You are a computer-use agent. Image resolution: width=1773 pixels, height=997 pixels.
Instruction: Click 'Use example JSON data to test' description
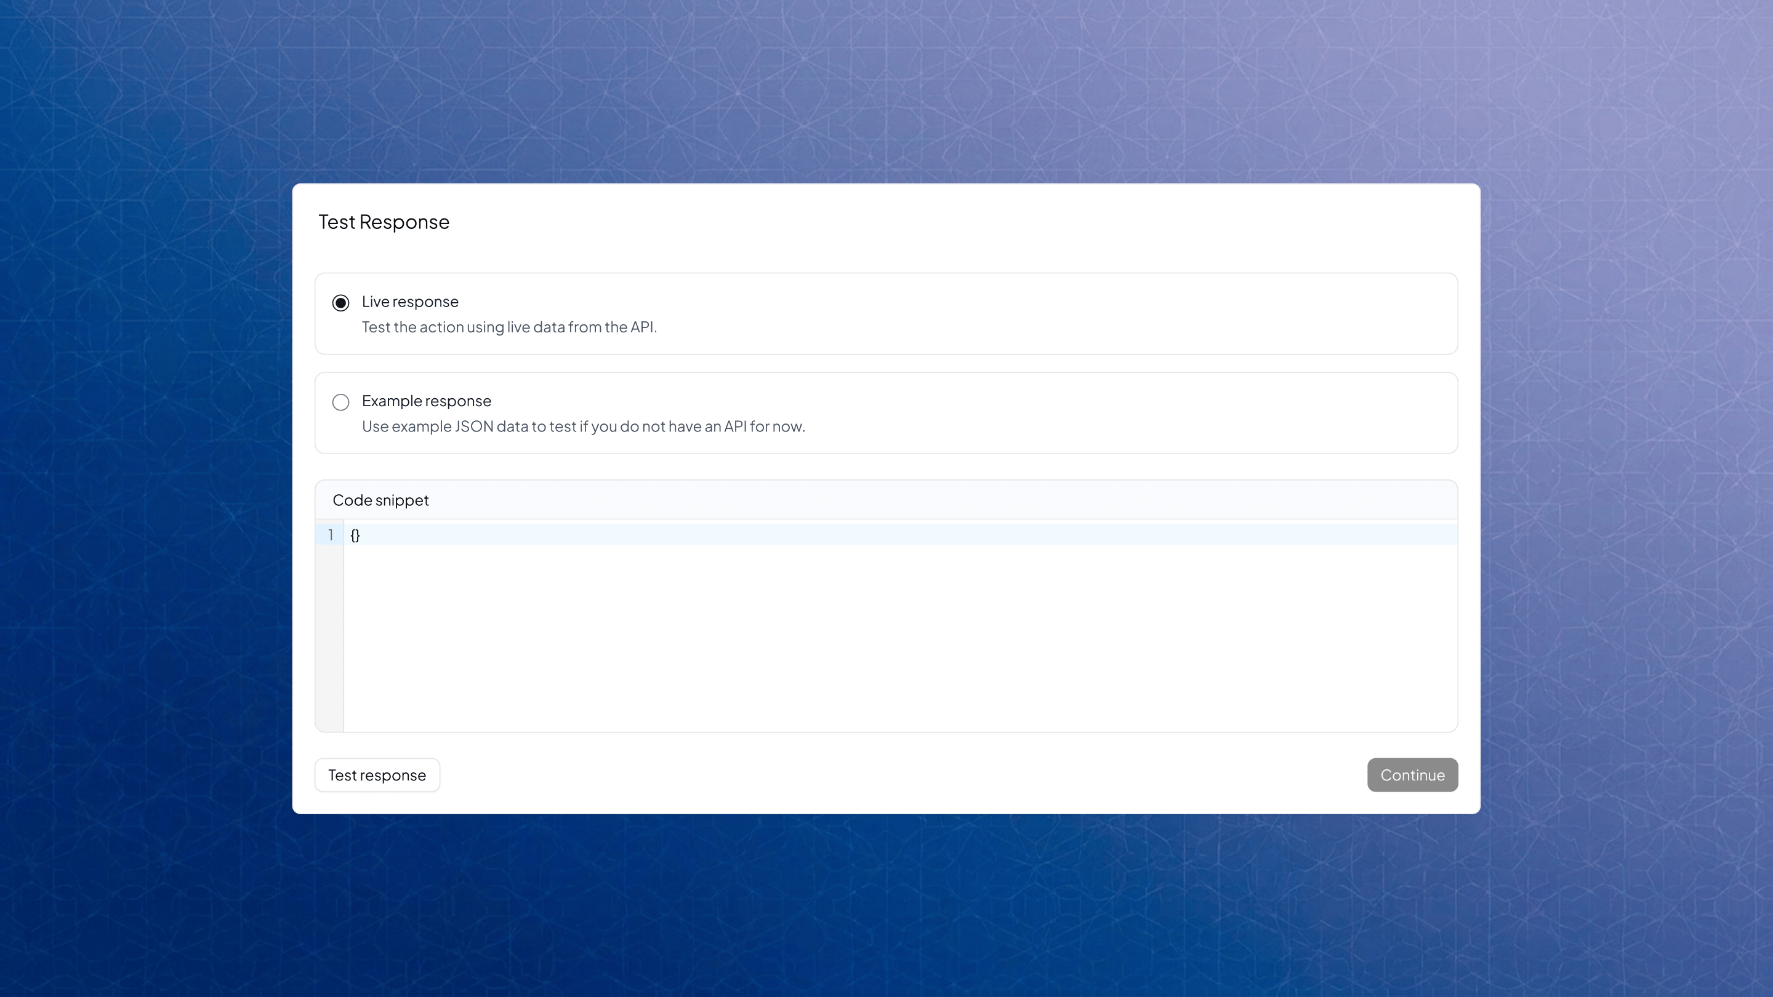584,426
